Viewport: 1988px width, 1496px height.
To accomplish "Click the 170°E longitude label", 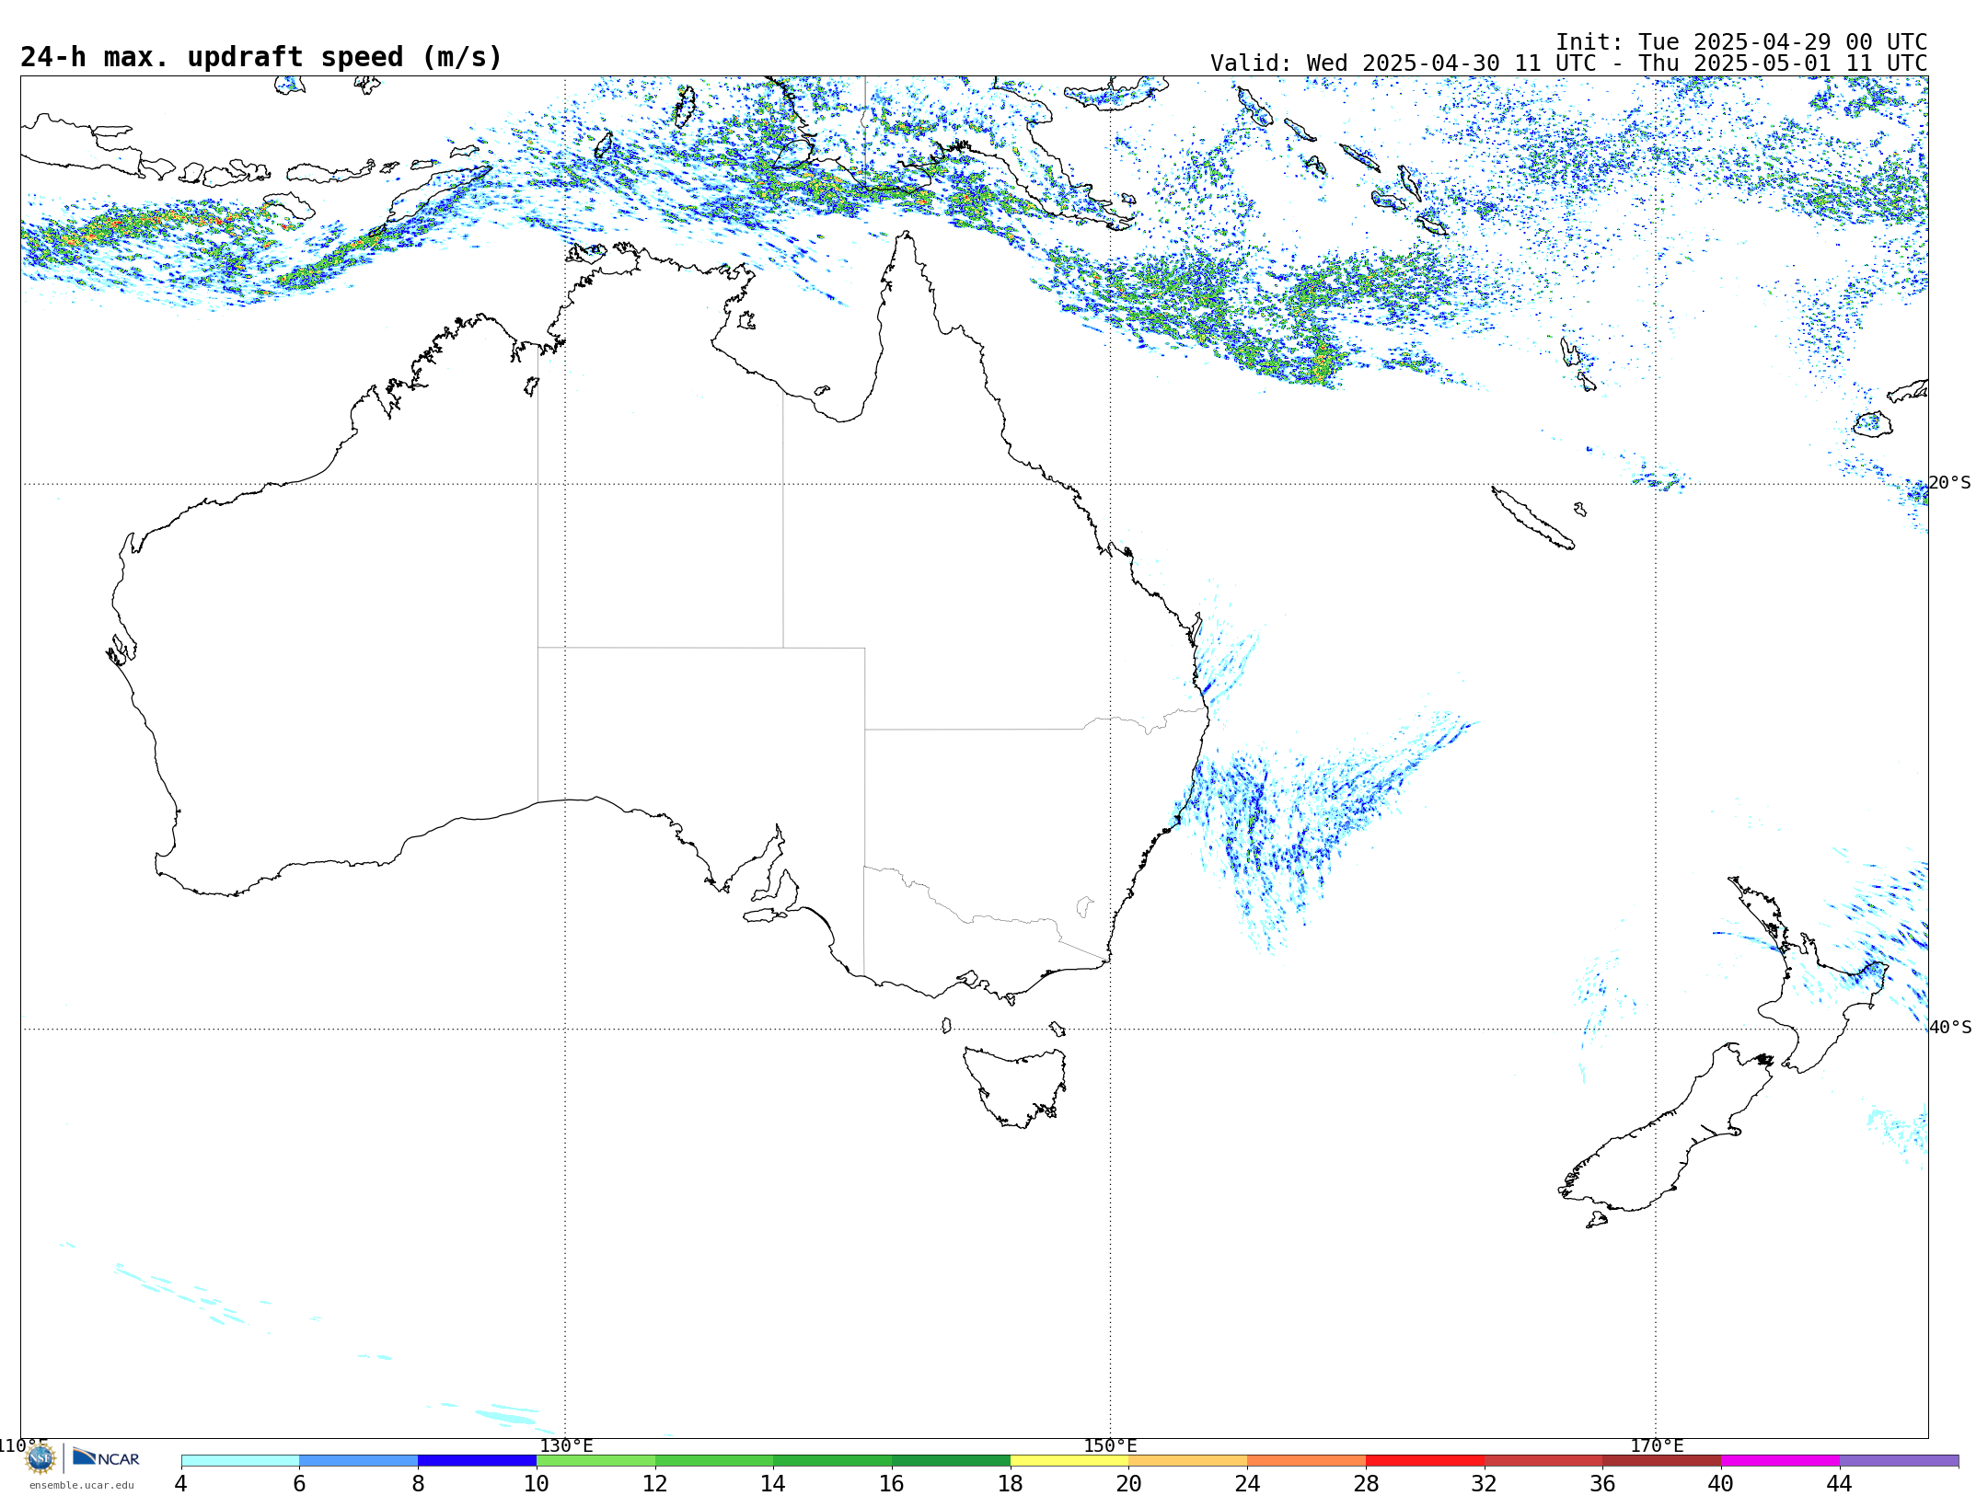I will coord(1657,1446).
